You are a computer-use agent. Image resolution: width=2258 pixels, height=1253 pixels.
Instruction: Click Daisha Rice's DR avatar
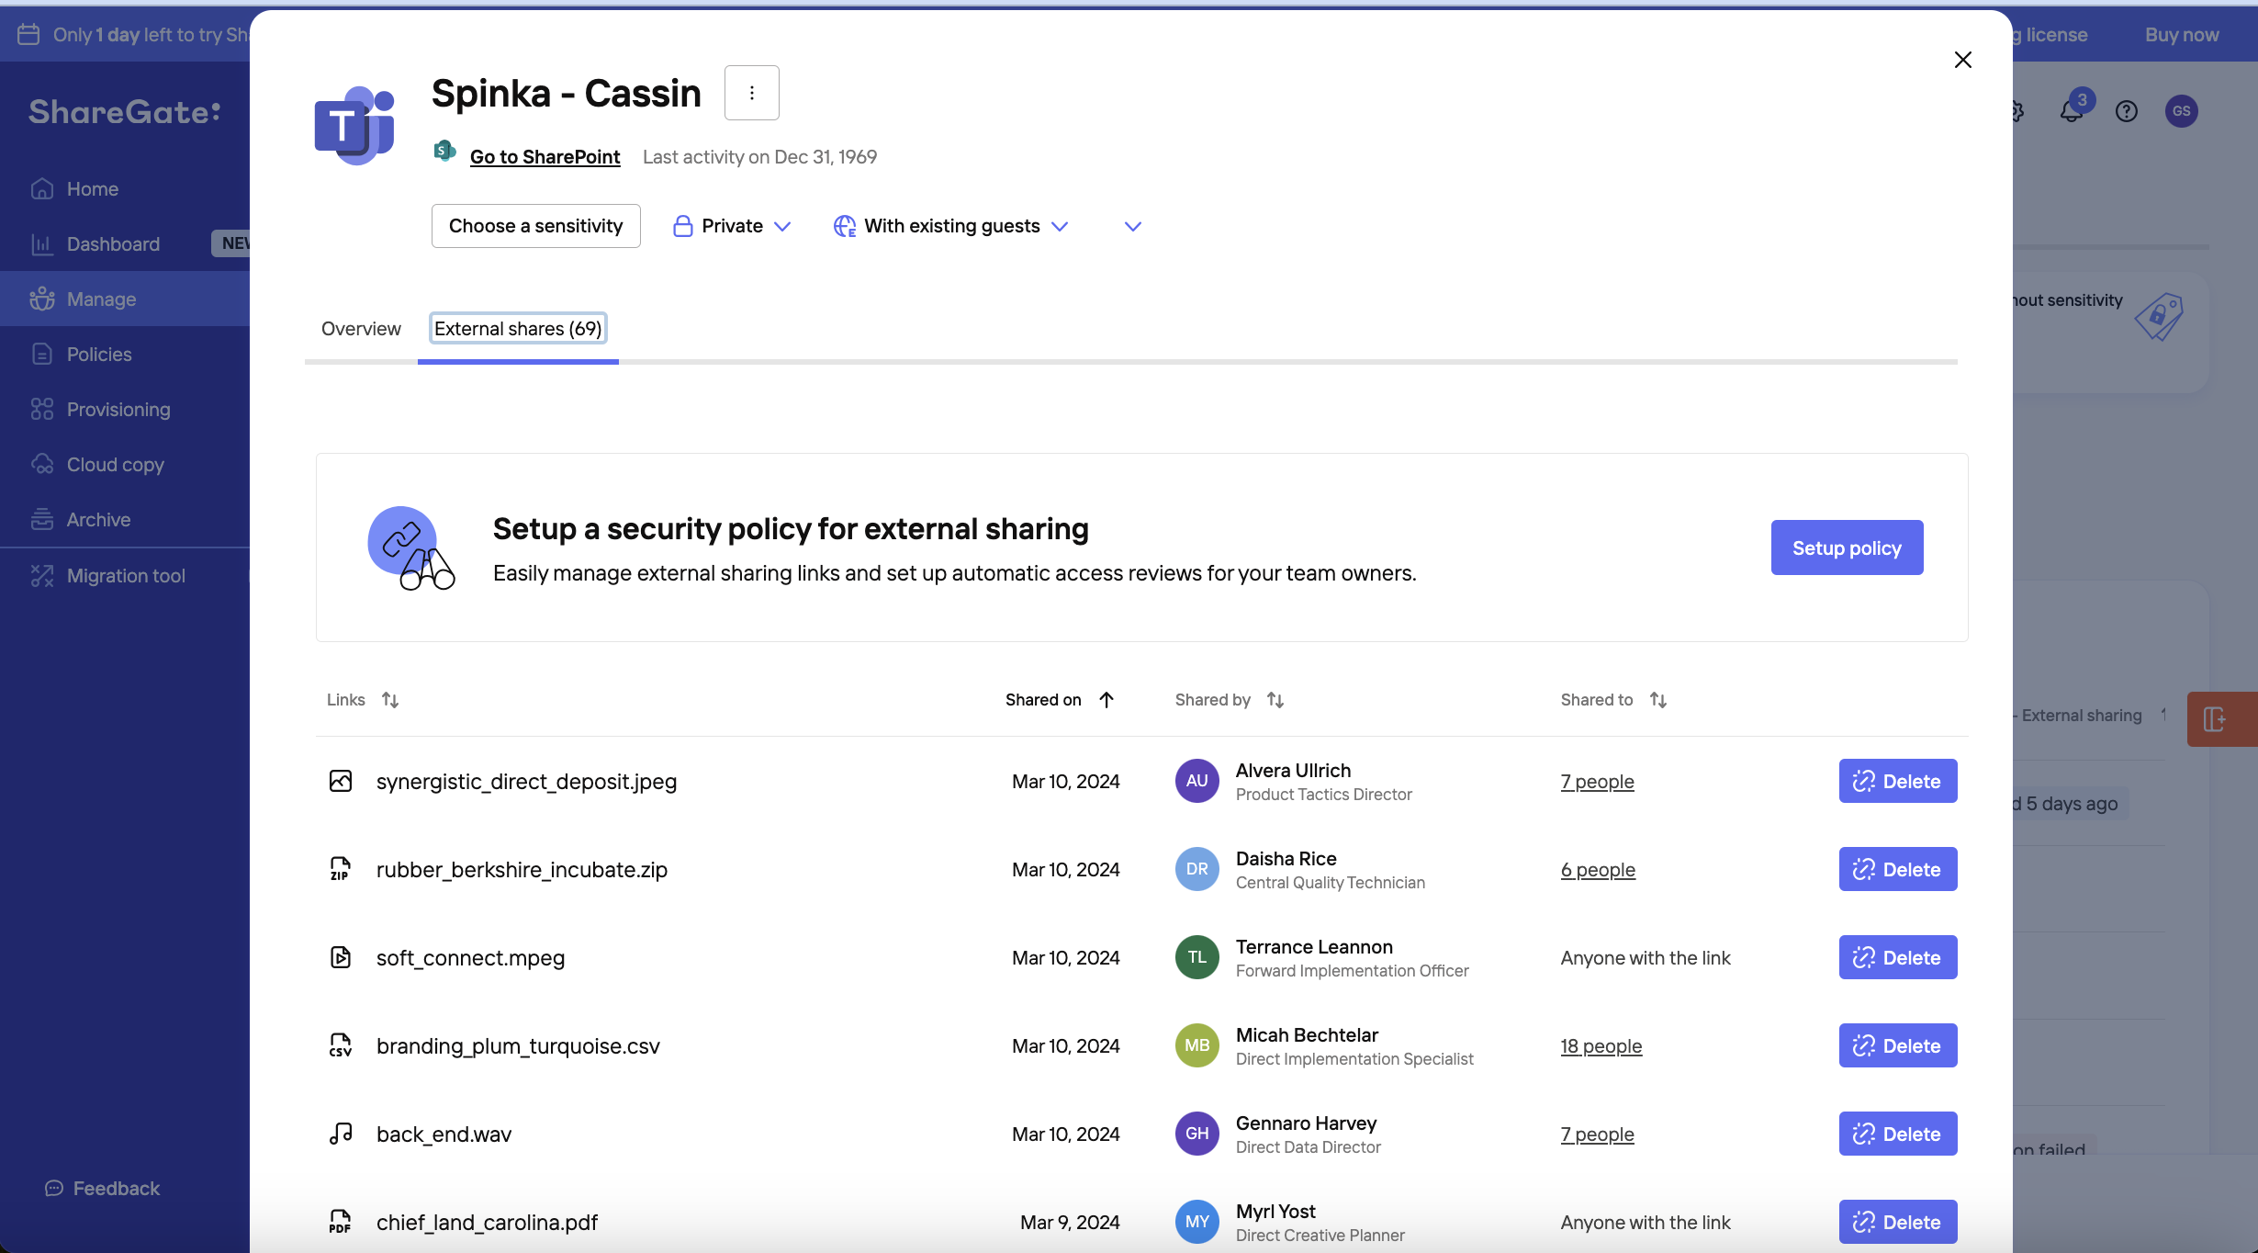click(x=1196, y=869)
